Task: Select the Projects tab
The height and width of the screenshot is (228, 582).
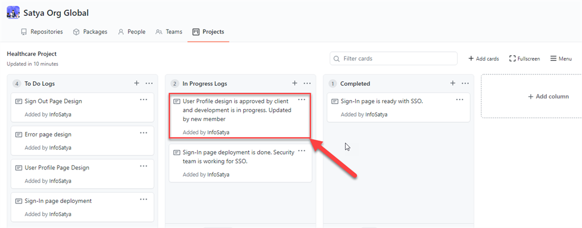Action: (208, 32)
